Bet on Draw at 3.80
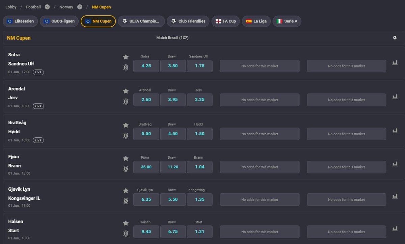This screenshot has width=405, height=244. 173,66
